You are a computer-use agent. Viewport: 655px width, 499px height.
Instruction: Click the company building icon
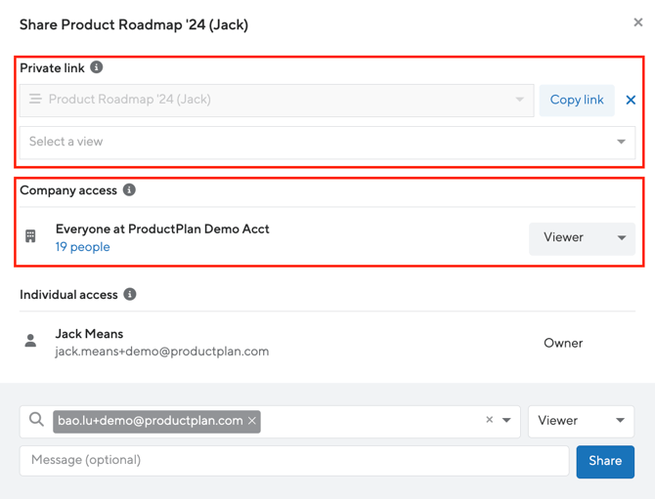tap(30, 237)
